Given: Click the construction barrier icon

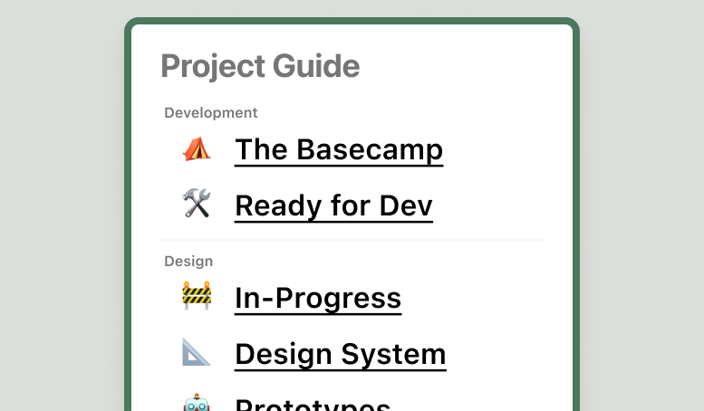Looking at the screenshot, I should click(196, 296).
